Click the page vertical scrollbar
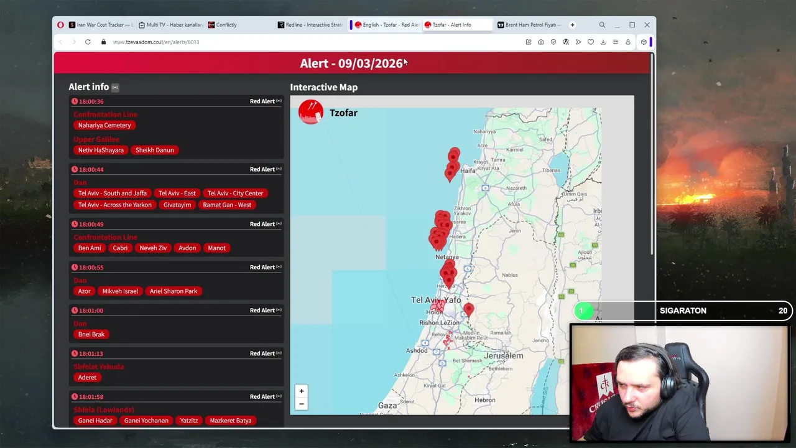Viewport: 796px width, 448px height. [652, 156]
